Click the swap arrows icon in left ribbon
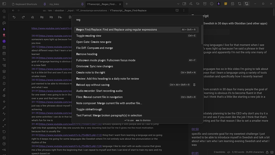 click(x=4, y=60)
